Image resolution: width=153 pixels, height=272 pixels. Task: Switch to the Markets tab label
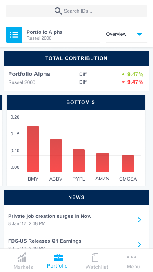click(x=23, y=267)
